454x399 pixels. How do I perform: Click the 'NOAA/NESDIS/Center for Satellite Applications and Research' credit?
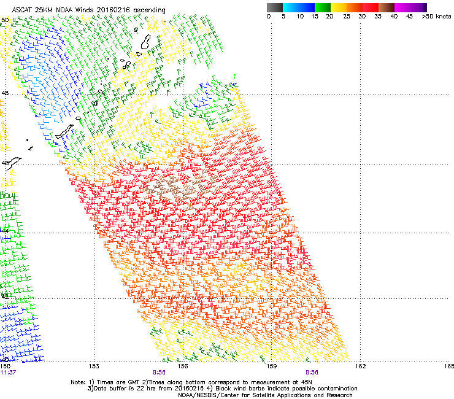coord(265,395)
